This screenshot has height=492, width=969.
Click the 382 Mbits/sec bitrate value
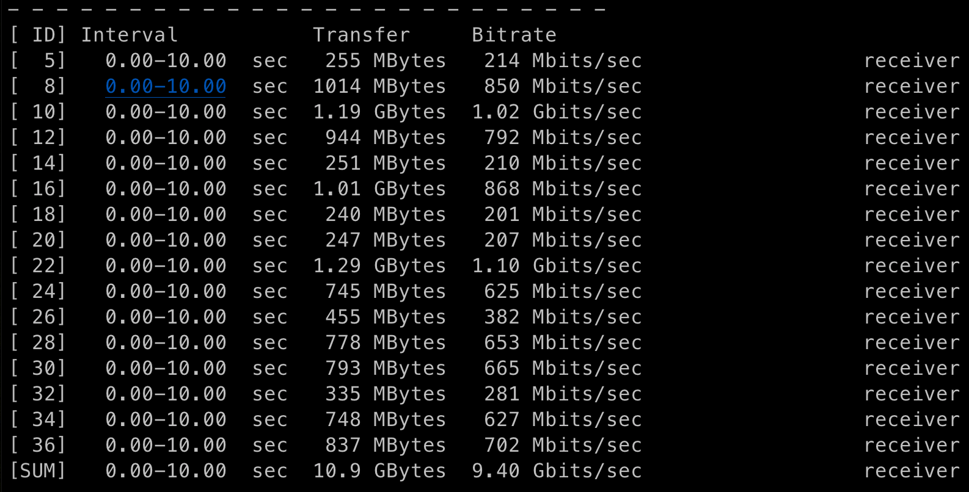tap(563, 317)
